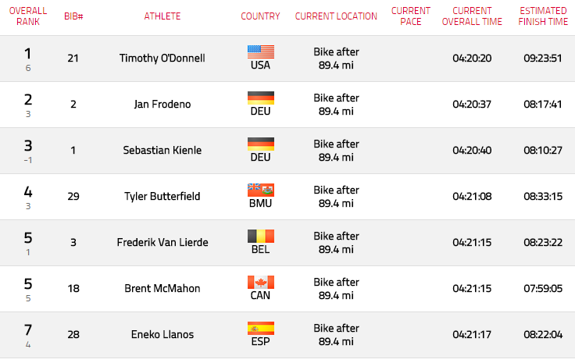Click the Belgium flag icon

261,237
